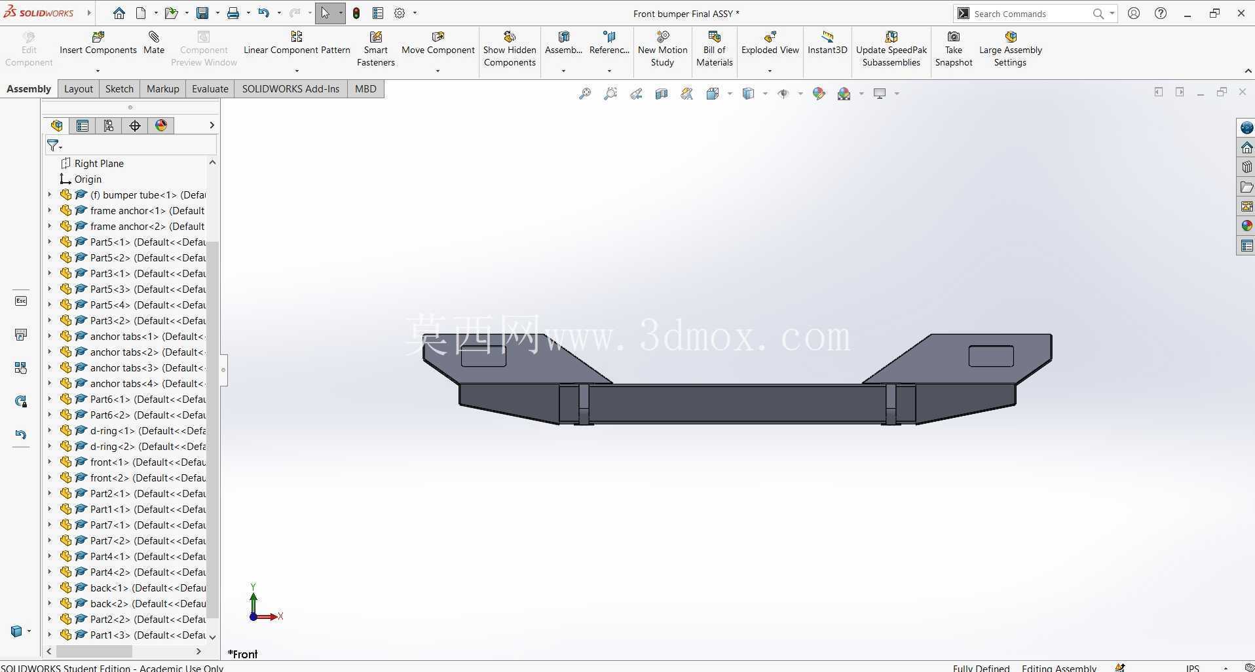Create an Exploded View
This screenshot has height=672, width=1255.
[x=770, y=43]
